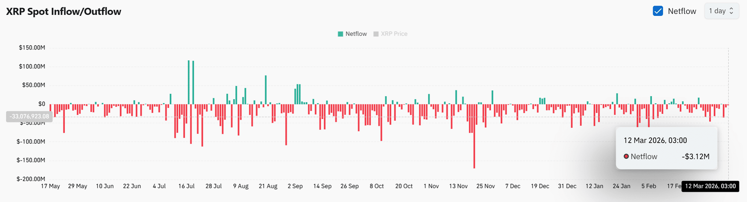Click the grey XRP Price legend square
Image resolution: width=747 pixels, height=202 pixels.
point(376,34)
